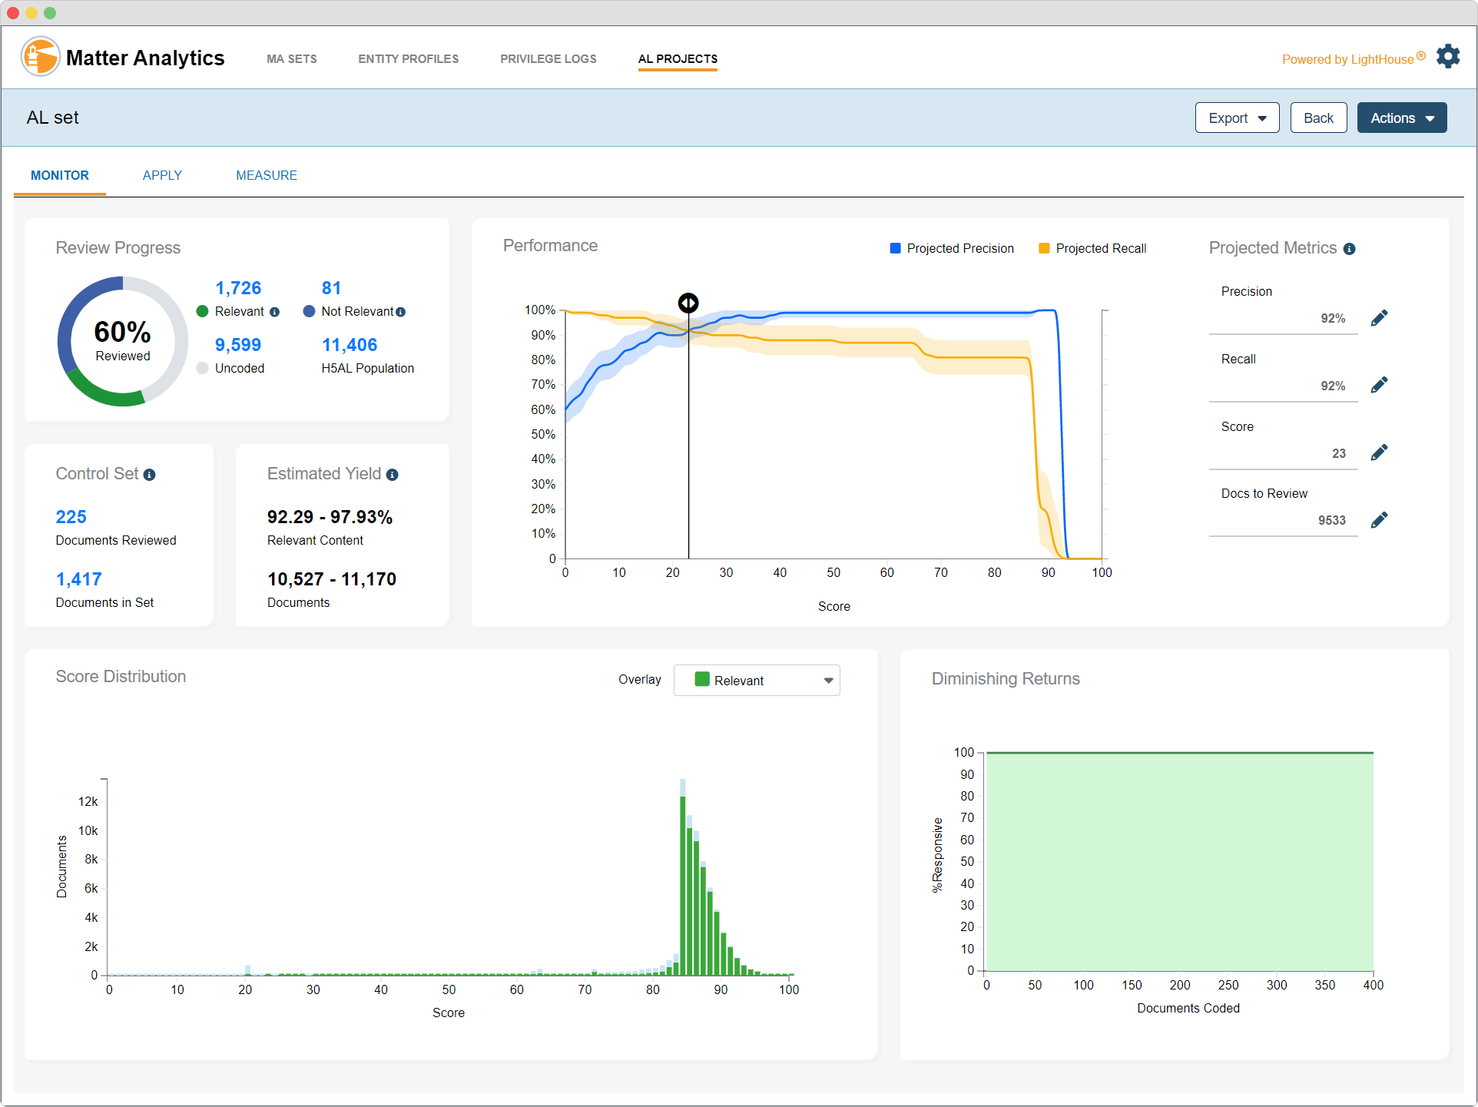Viewport: 1478px width, 1107px height.
Task: Click the Matter Analytics lighthouse logo
Action: pos(40,57)
